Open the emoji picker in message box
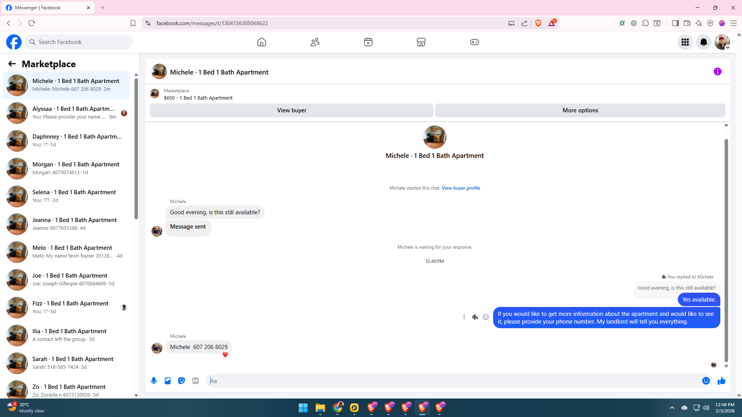742x417 pixels. 706,381
